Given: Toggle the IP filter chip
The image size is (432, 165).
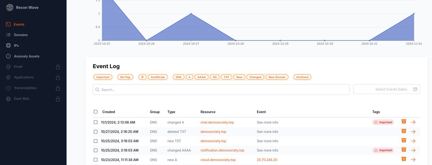Looking at the screenshot, I should click(142, 77).
